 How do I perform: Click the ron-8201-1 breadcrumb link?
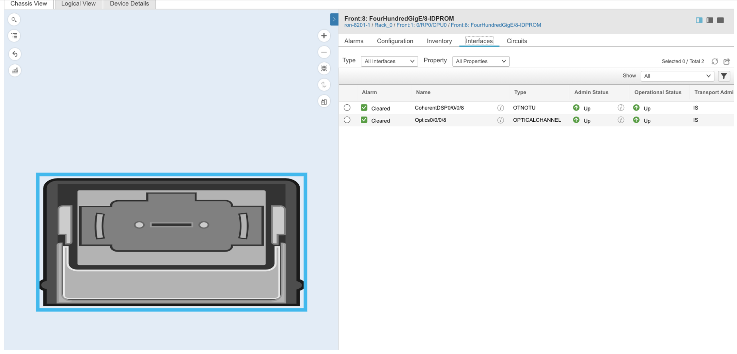[x=357, y=25]
